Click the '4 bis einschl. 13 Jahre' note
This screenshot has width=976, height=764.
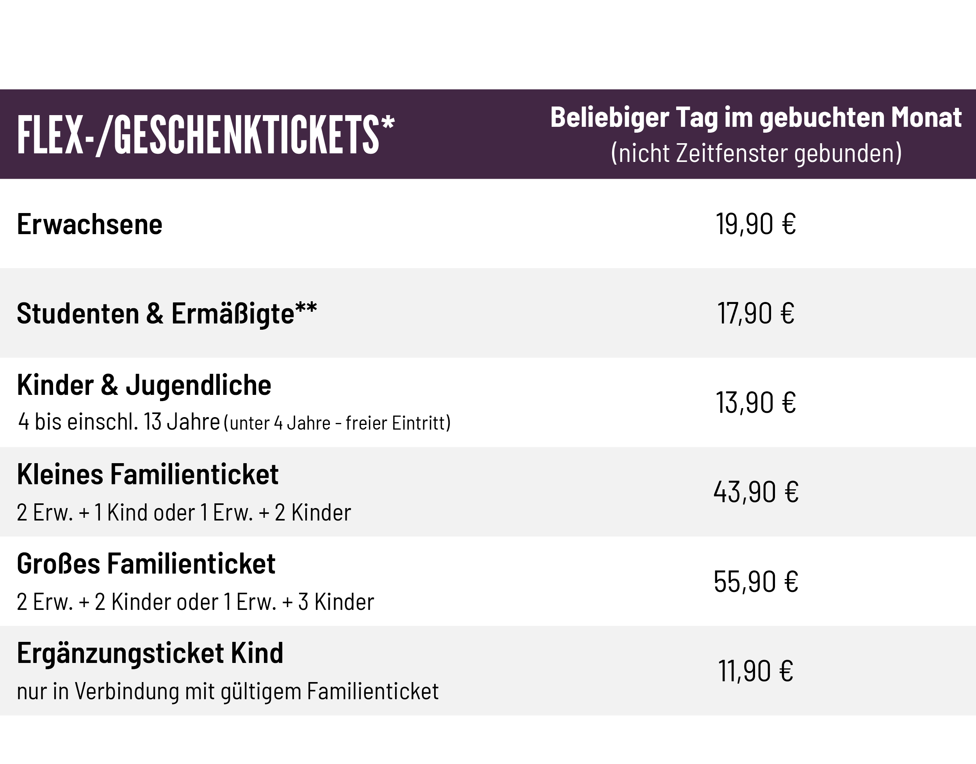pos(119,422)
